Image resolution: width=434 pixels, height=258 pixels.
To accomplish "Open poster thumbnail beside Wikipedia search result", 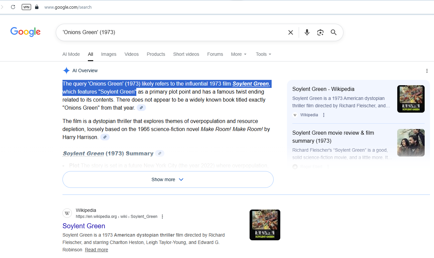I will click(265, 225).
